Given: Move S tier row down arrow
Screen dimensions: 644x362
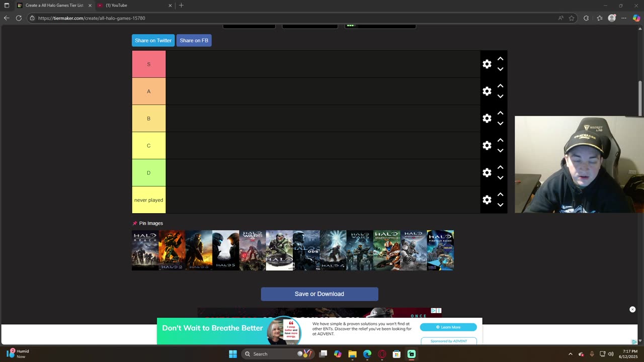Looking at the screenshot, I should [x=500, y=69].
